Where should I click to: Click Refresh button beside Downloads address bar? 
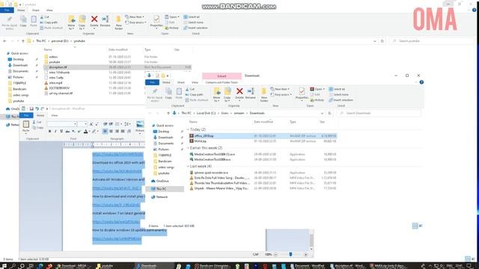pos(329,113)
